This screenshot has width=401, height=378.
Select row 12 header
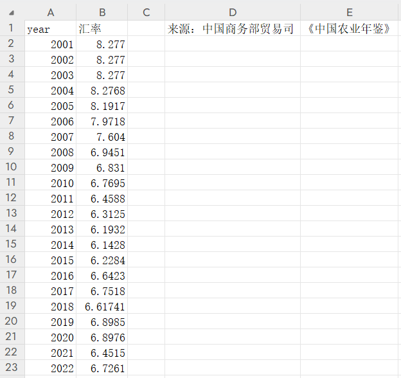pyautogui.click(x=12, y=198)
